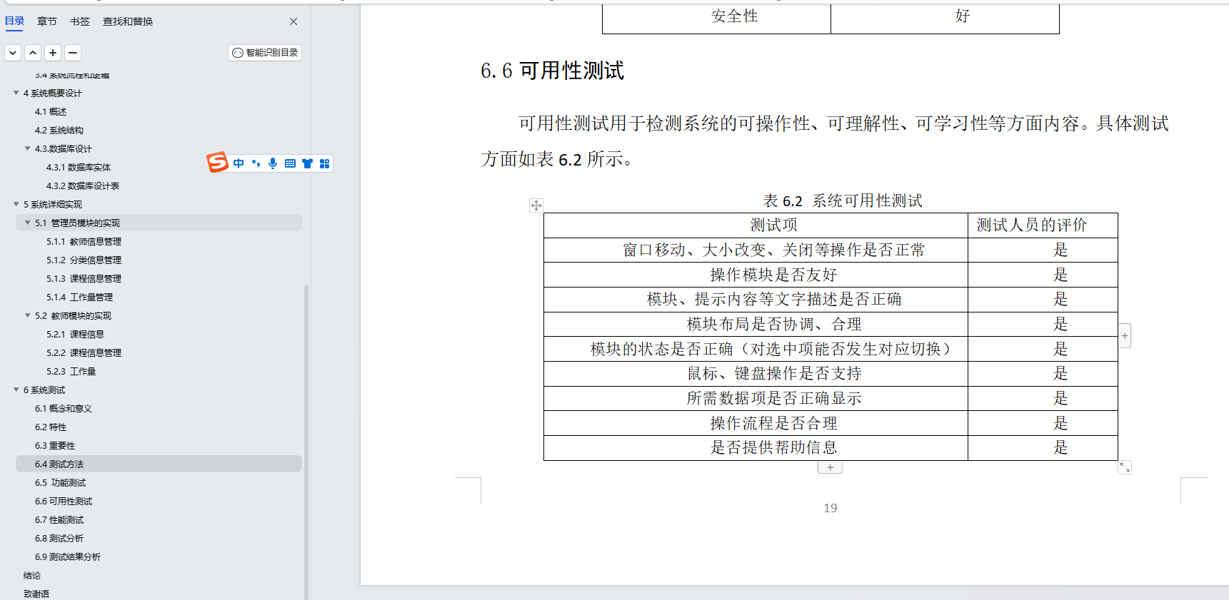Switch to the 目录 tab
The width and height of the screenshot is (1229, 600).
[15, 21]
